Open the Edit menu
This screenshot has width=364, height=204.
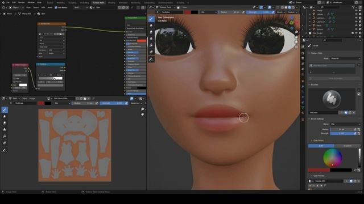pos(14,2)
